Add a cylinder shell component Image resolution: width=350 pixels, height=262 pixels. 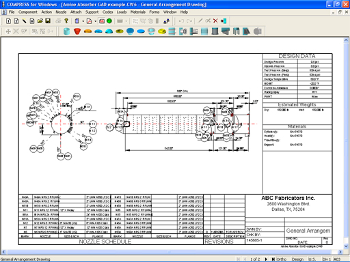(x=66, y=31)
